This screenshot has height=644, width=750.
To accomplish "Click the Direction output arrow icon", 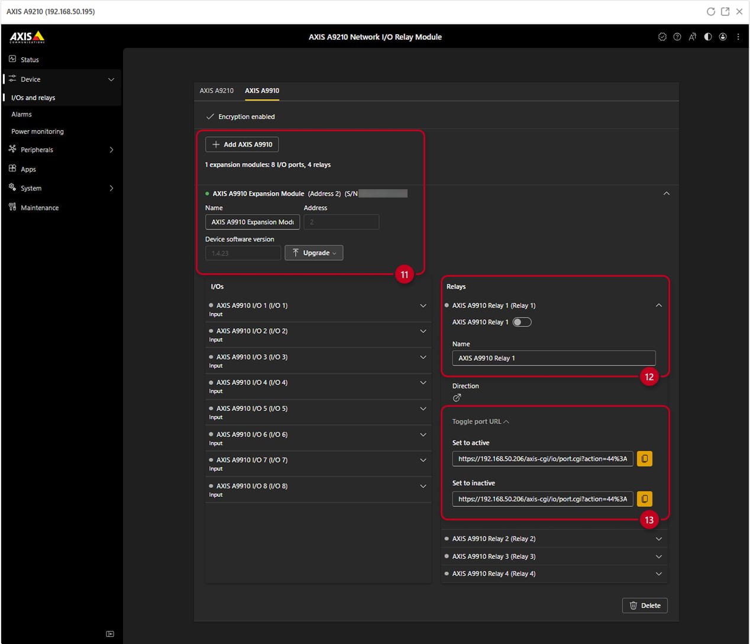I will click(x=457, y=398).
